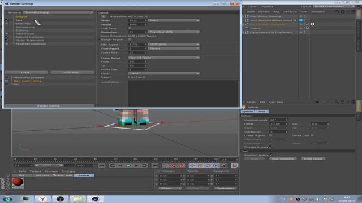Image resolution: width=362 pixels, height=203 pixels.
Task: Open Fields dropdown
Action: (x=164, y=73)
